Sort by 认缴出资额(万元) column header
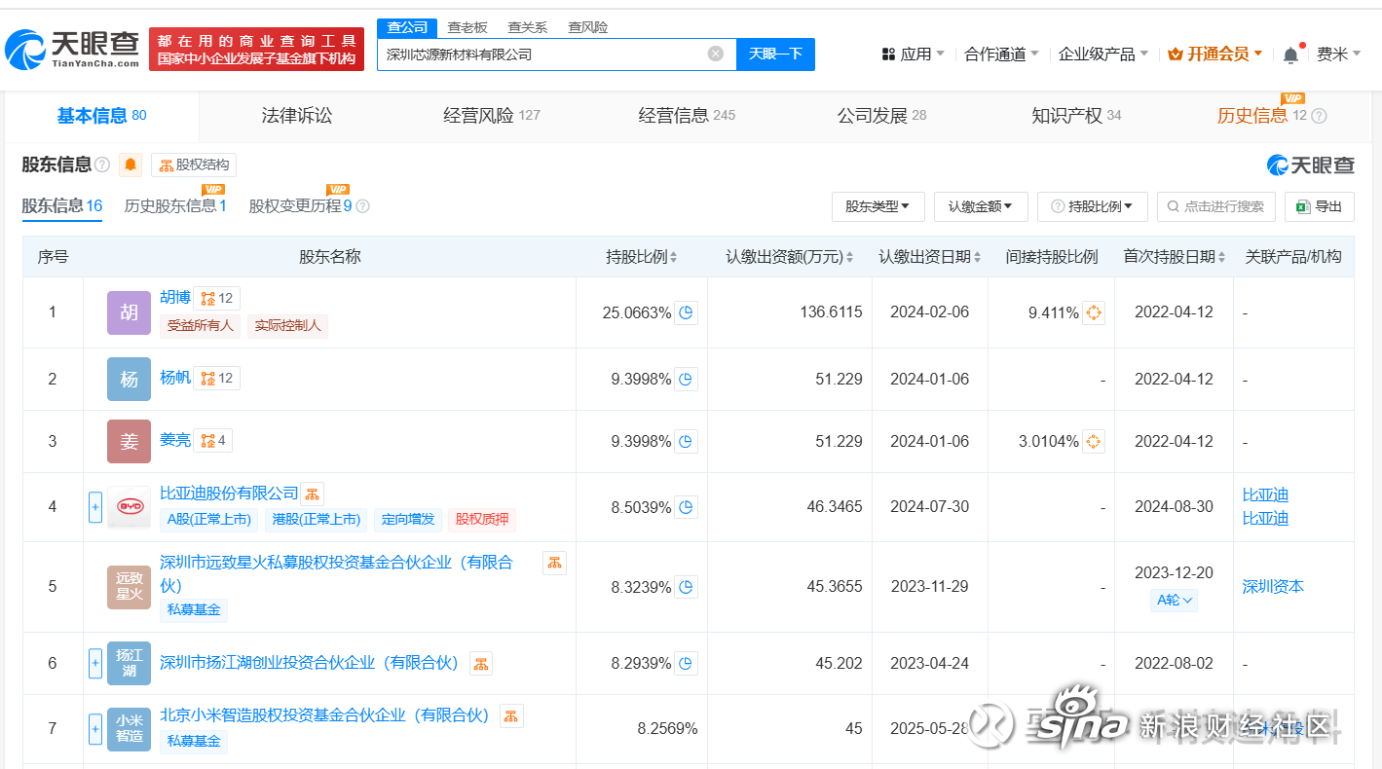This screenshot has height=769, width=1382. click(790, 257)
